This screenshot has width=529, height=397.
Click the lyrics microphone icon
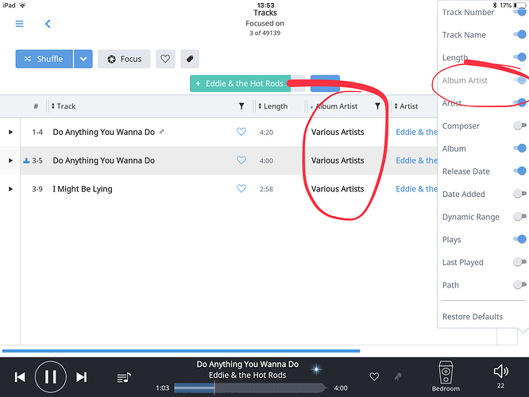(398, 376)
